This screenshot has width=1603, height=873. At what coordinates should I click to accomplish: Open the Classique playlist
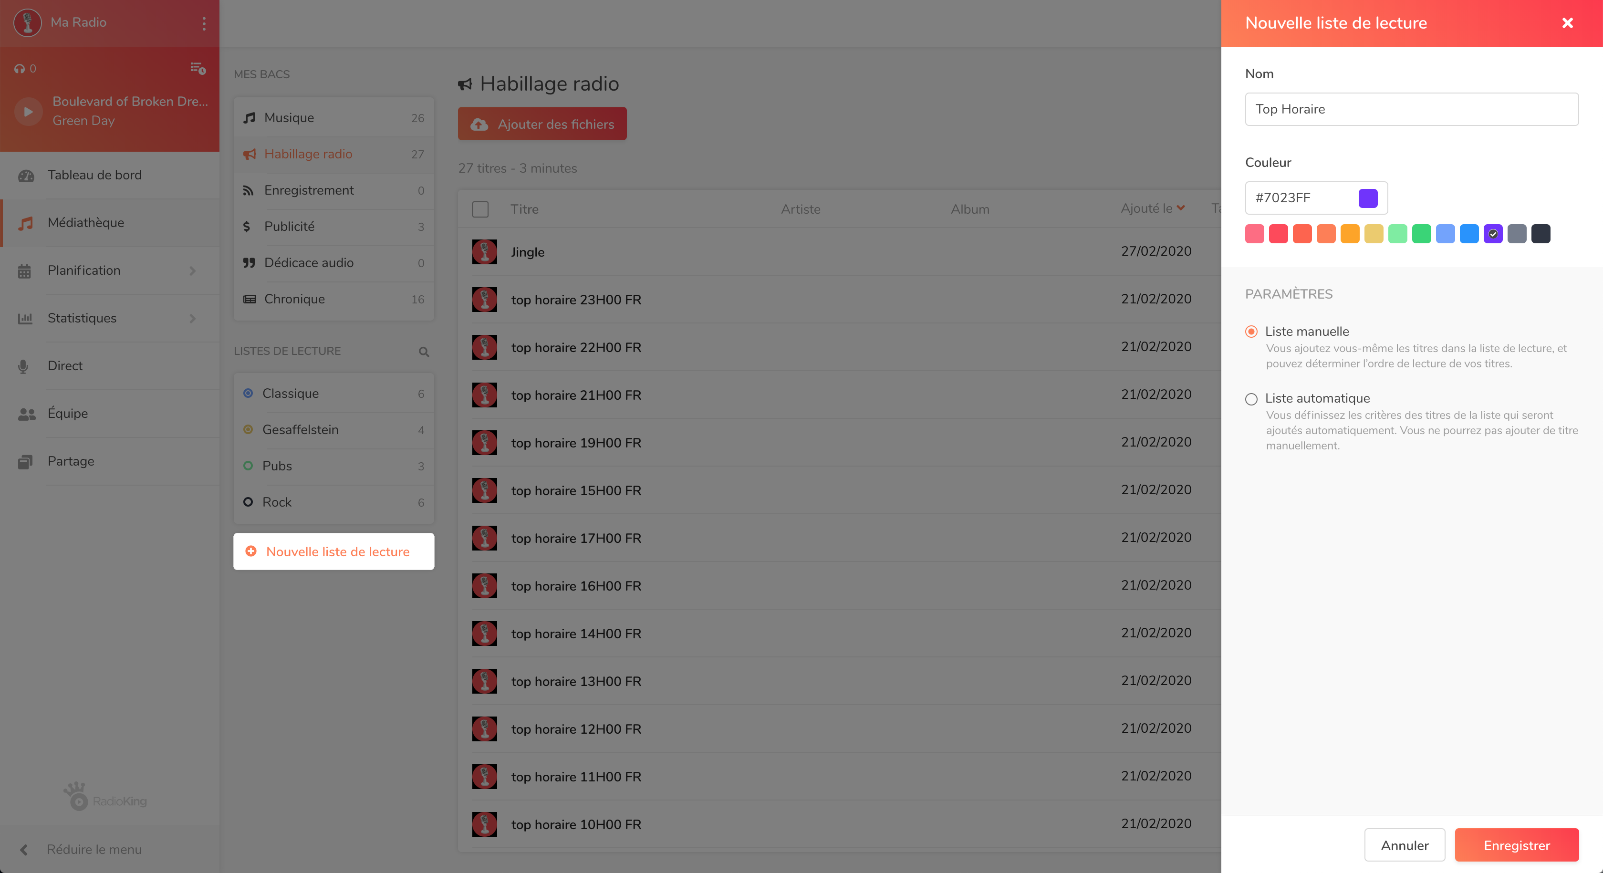tap(333, 393)
